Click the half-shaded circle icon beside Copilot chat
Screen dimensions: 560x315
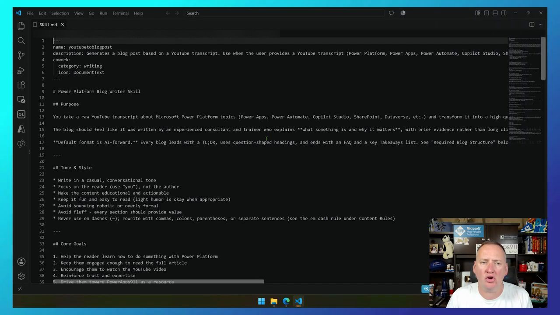[403, 13]
